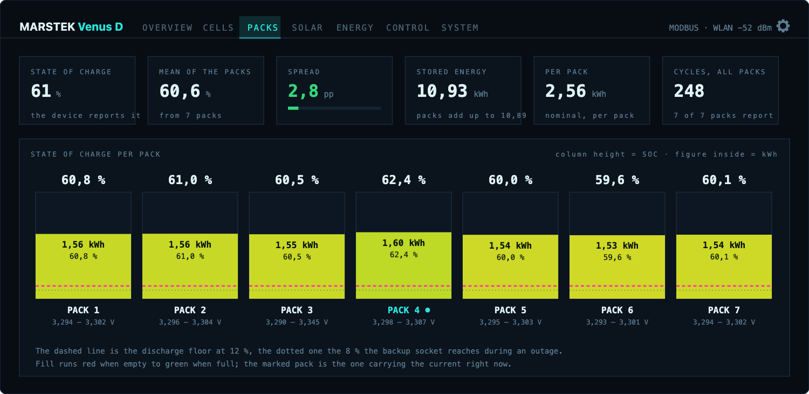Click the discharge floor explanation line
The width and height of the screenshot is (809, 394).
299,351
